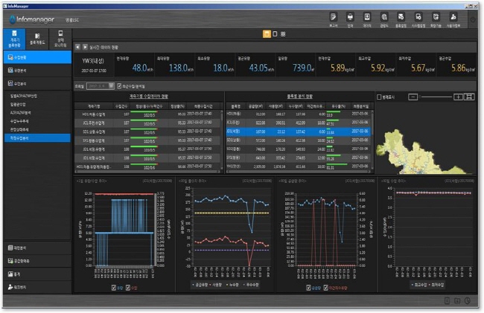The image size is (484, 313).
Task: Open the report icon in the top toolbar
Action: point(333,16)
